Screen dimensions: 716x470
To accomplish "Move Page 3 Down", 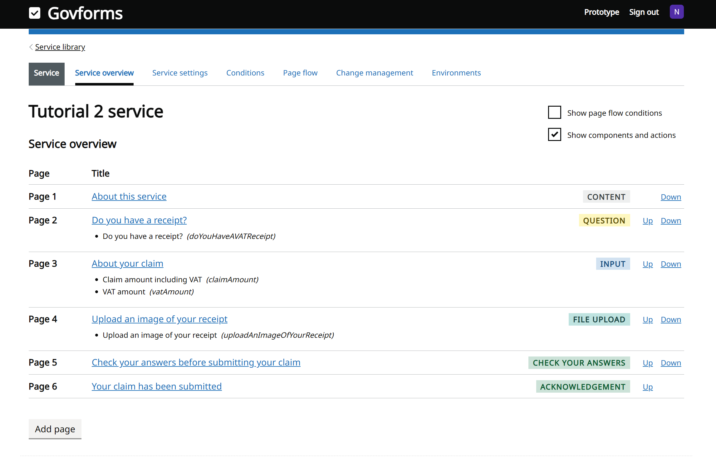I will click(x=671, y=264).
